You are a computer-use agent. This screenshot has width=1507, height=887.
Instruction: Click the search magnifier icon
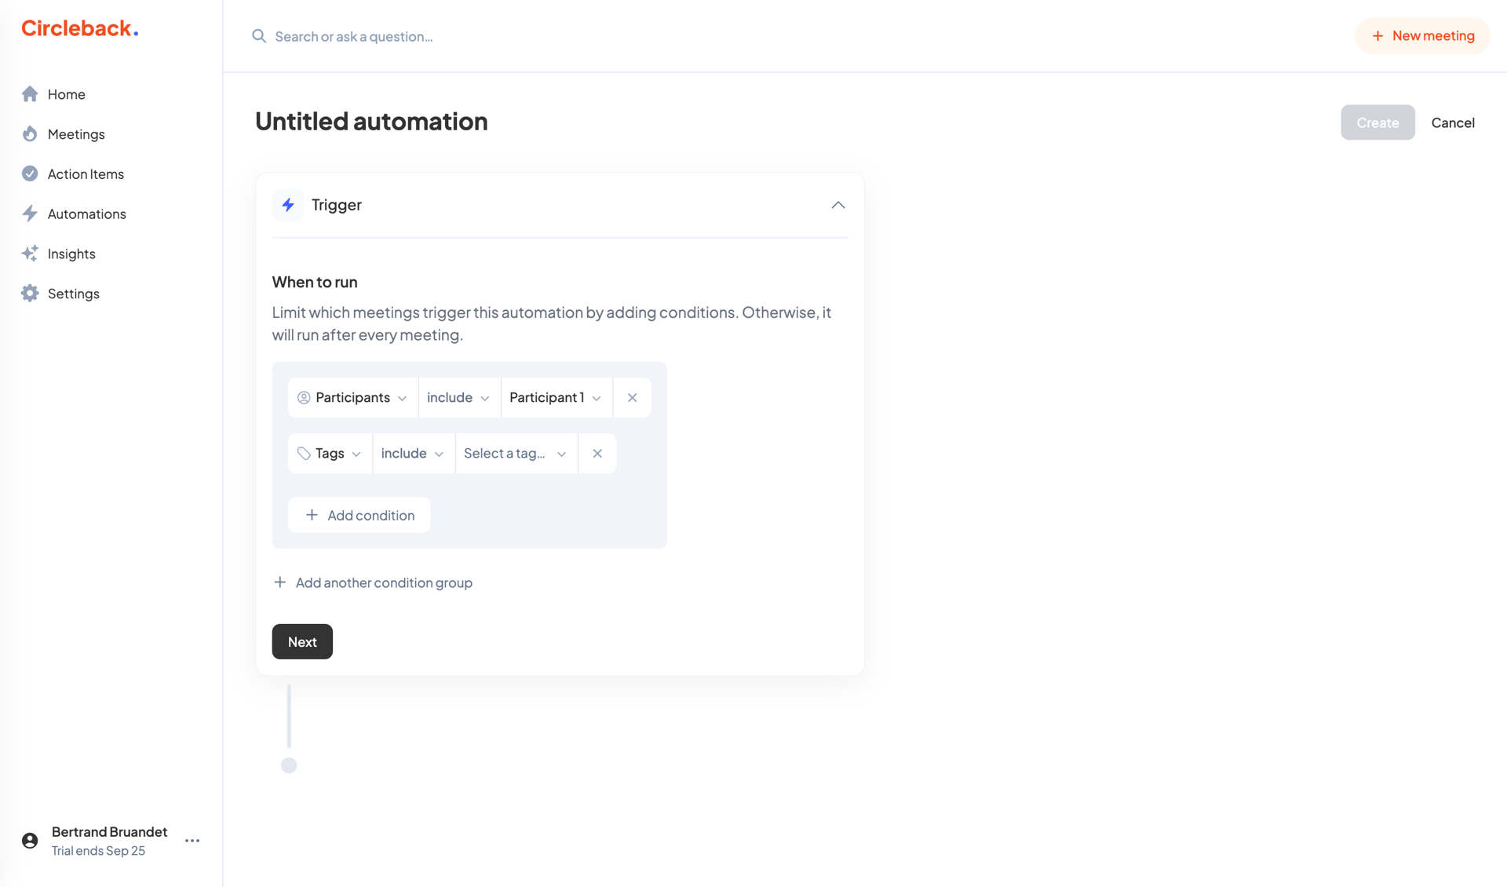pyautogui.click(x=259, y=36)
